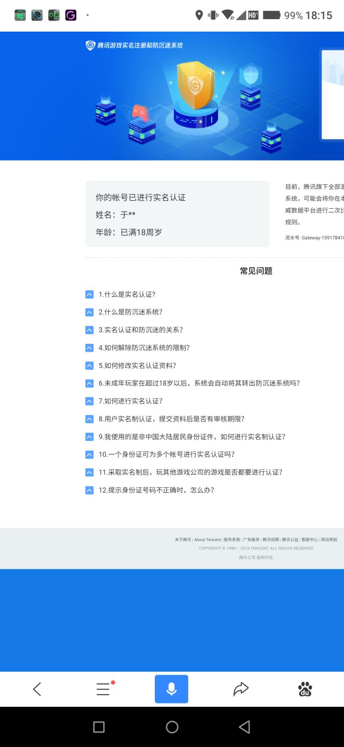
Task: Open question 11 text 玩其他游戏公司的游戏
Action: [191, 472]
